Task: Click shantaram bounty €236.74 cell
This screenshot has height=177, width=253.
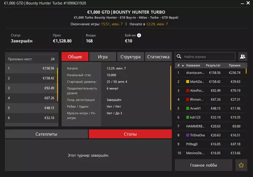Action: pos(235,73)
